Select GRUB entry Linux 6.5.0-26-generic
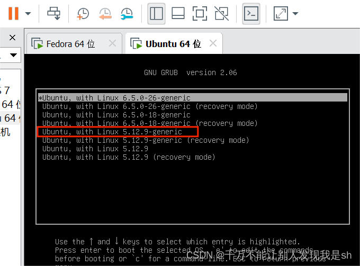The image size is (360, 266). (x=193, y=98)
